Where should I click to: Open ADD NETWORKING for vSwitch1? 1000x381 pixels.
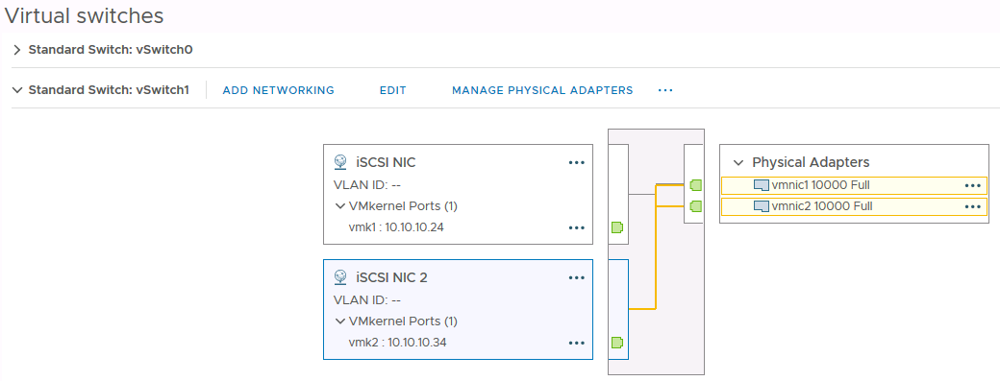(278, 90)
